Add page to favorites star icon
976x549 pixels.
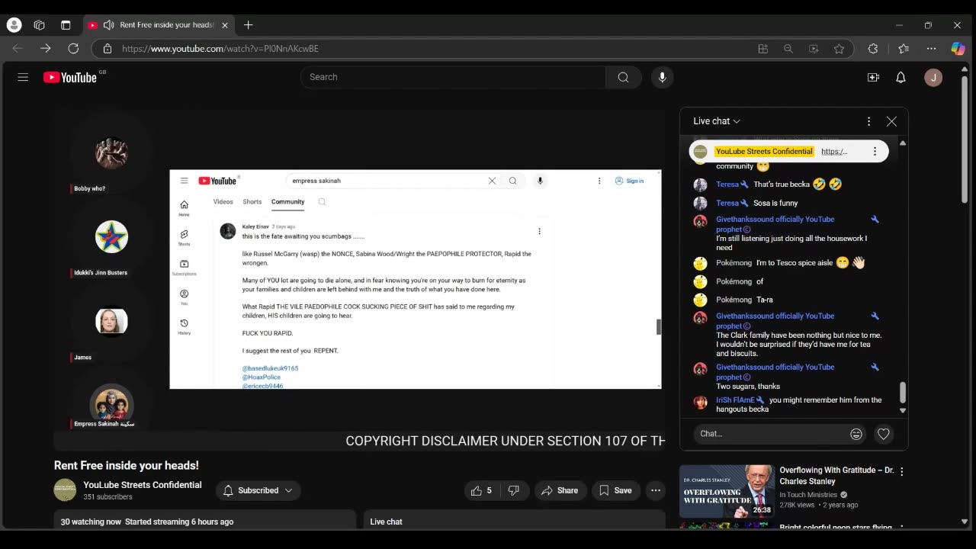point(839,49)
